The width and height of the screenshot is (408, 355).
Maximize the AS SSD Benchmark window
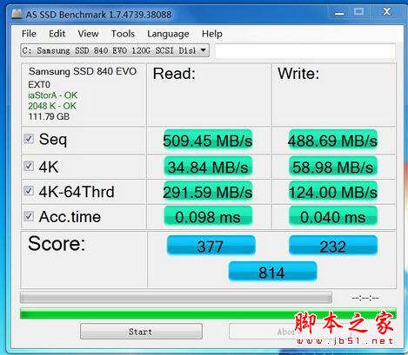(358, 12)
